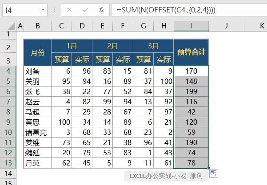
Task: Select the name cell 赵云
Action: click(x=38, y=102)
